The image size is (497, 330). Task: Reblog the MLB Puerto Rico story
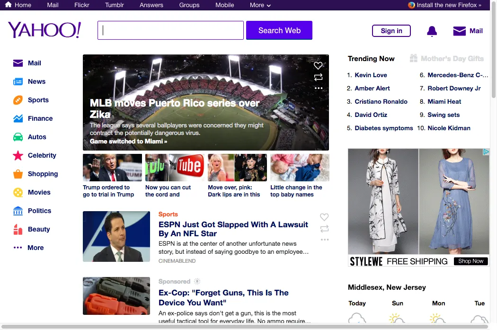coord(318,77)
